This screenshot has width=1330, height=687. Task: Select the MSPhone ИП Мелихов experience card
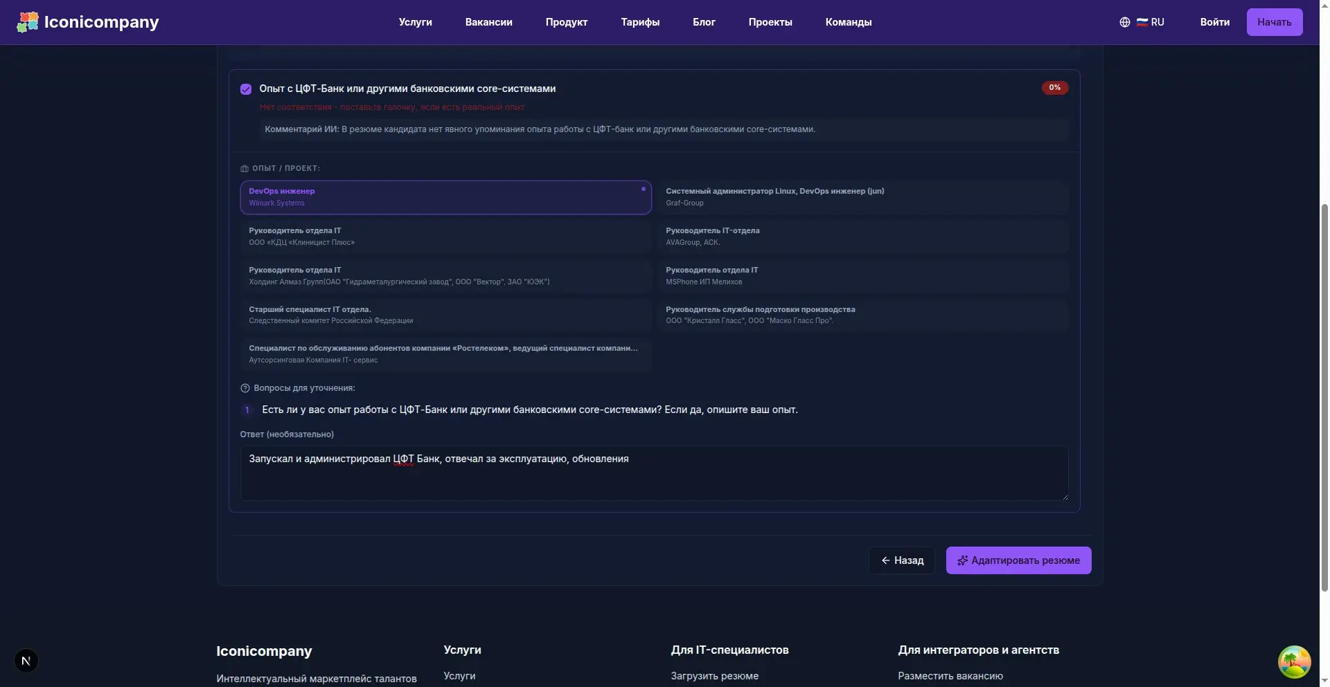(x=863, y=276)
